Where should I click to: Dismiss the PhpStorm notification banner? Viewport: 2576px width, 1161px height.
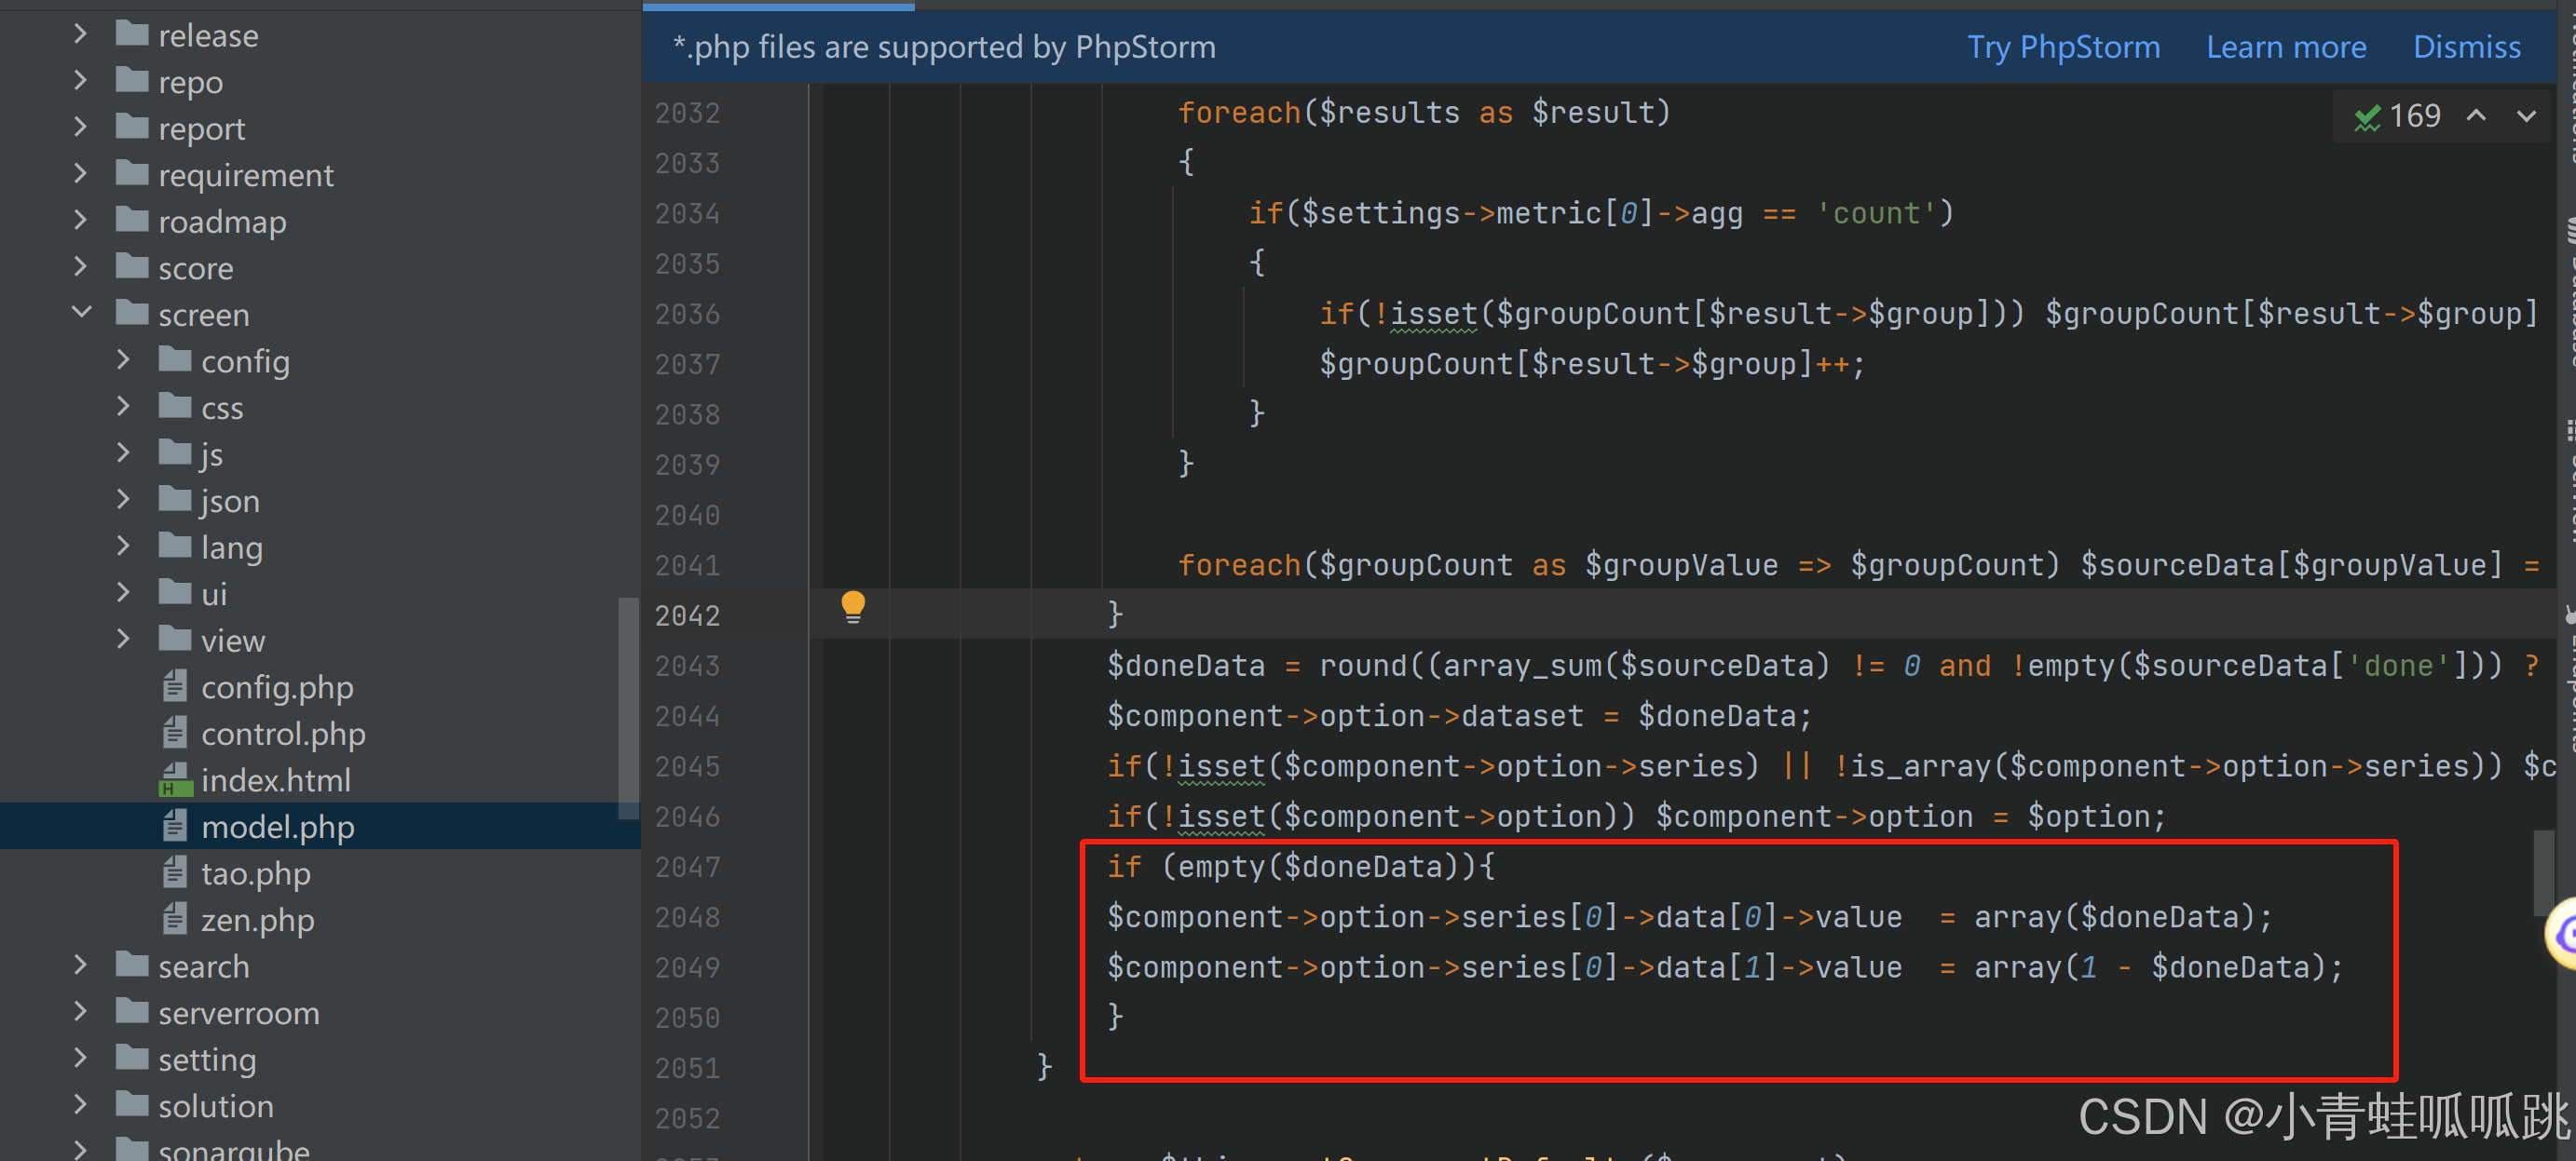2466,47
